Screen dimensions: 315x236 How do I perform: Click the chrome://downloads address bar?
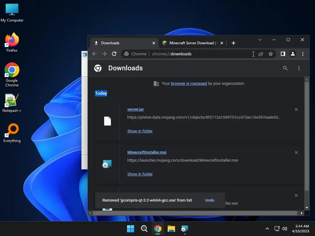199,54
